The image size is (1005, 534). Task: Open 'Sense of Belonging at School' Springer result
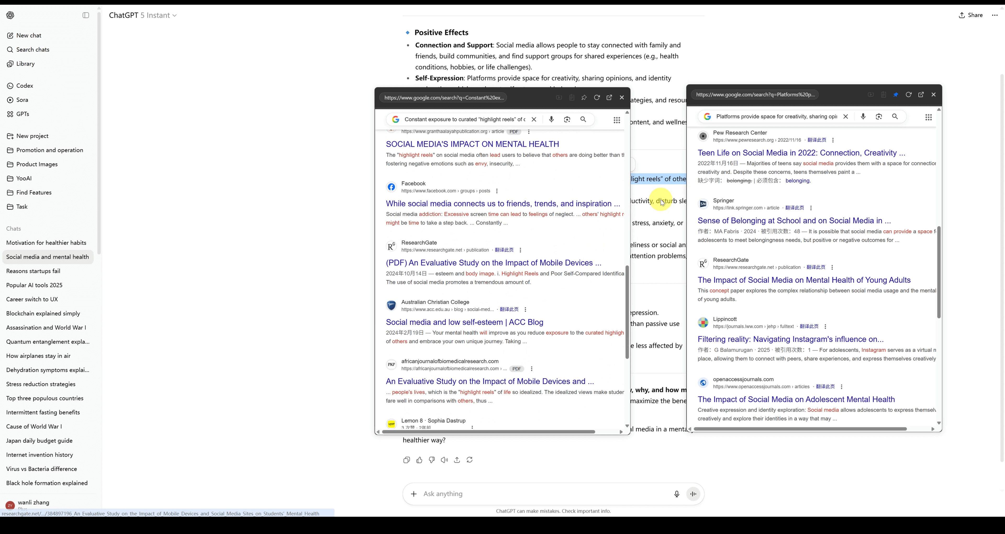pos(794,221)
